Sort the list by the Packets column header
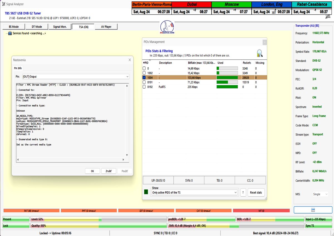 247,63
